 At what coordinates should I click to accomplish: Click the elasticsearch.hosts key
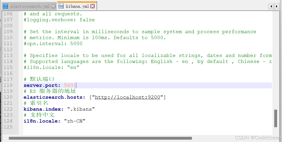pyautogui.click(x=53, y=97)
